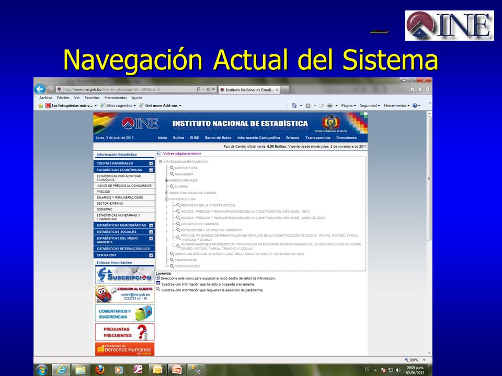
Task: Expand ESTADÍSTICAS SOCIALES sidebar section
Action: pos(151,232)
